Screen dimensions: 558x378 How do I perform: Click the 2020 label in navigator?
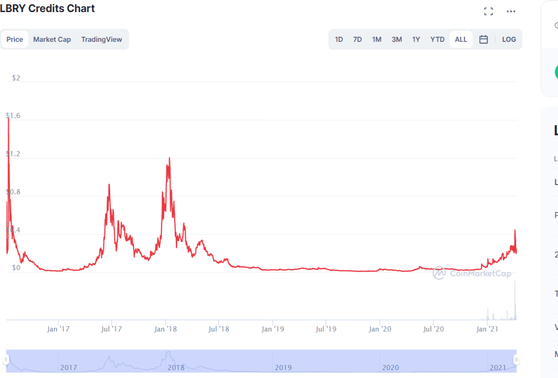391,367
